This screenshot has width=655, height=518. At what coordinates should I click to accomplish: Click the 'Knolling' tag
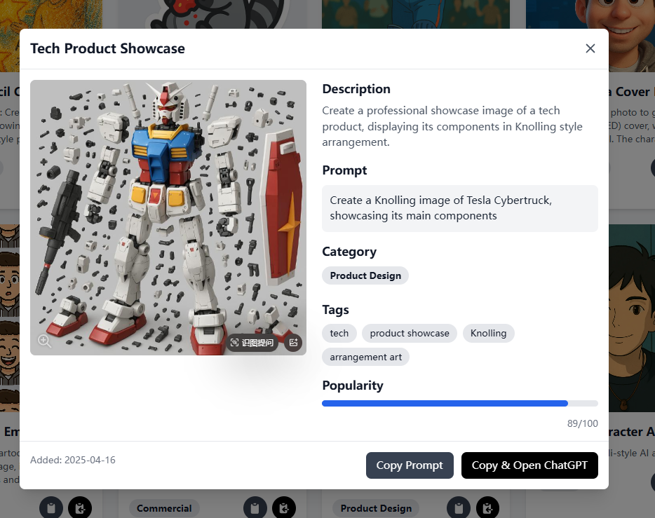click(488, 333)
